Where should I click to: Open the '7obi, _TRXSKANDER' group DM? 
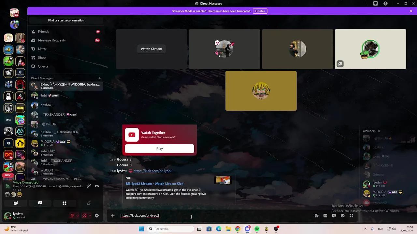click(66, 162)
